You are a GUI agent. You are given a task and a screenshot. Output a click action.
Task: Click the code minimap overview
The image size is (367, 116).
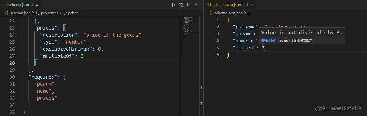pos(191,26)
